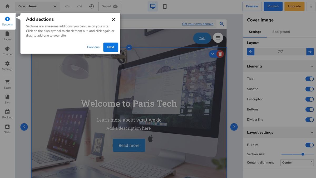Delete the cover section using trash icon
316x178 pixels.
pos(220,54)
